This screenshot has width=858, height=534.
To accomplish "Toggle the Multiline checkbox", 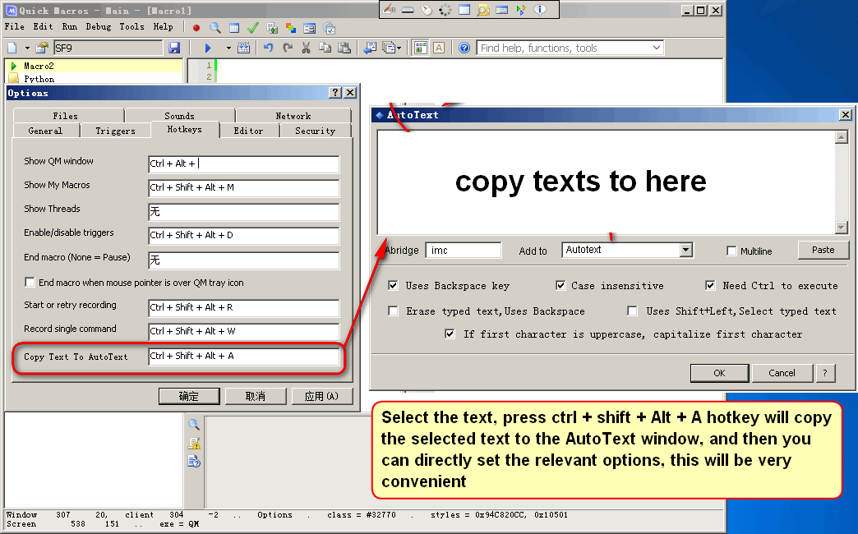I will [732, 251].
